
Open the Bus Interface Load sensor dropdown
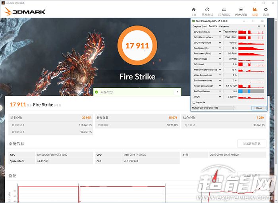(220, 81)
